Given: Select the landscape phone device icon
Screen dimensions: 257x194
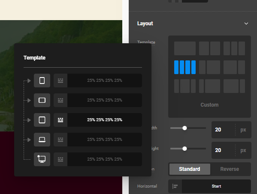Looking at the screenshot, I should [42, 100].
